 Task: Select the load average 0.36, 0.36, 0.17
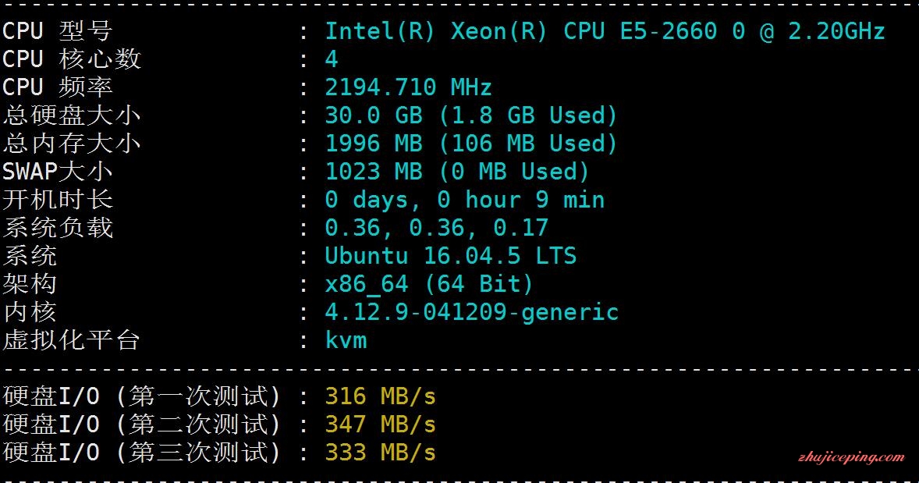[x=437, y=228]
